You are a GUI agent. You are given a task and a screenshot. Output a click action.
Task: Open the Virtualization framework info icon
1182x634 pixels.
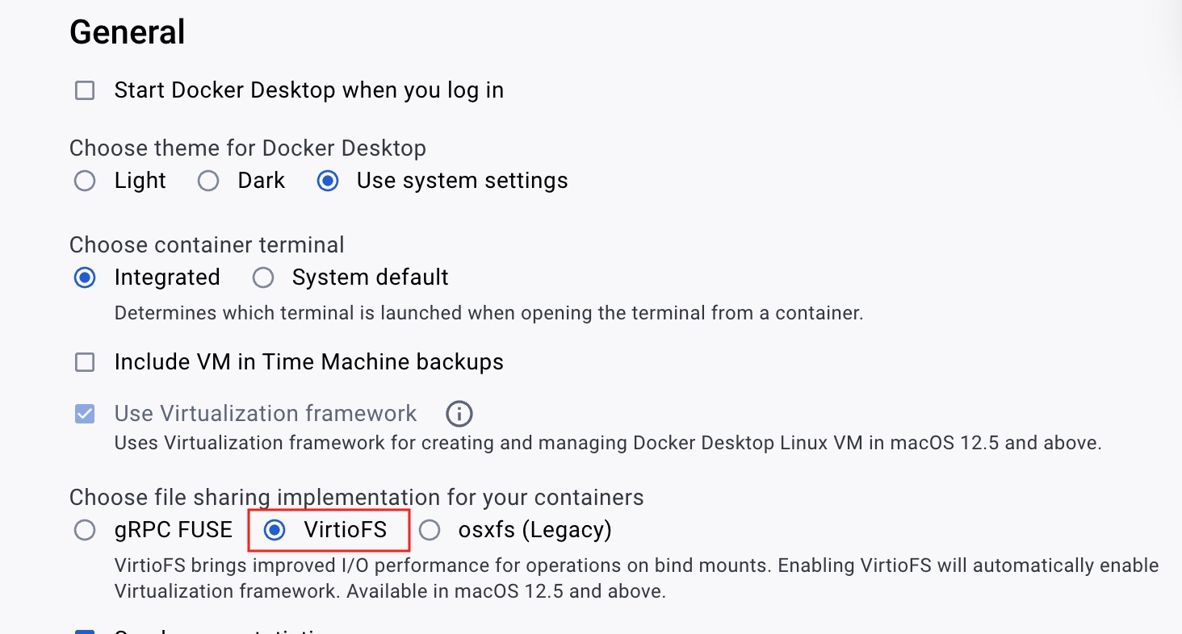(x=459, y=414)
